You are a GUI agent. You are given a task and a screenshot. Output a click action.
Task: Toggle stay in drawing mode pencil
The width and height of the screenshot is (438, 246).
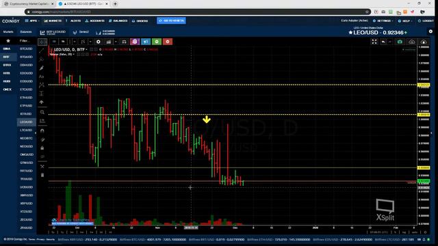(42, 139)
